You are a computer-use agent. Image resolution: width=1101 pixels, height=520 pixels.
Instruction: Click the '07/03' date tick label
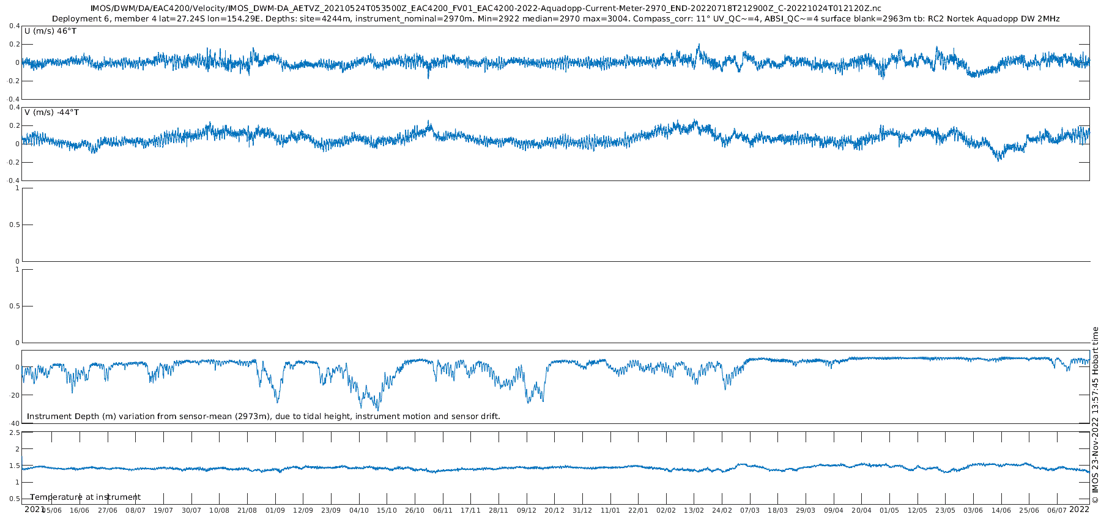click(750, 510)
